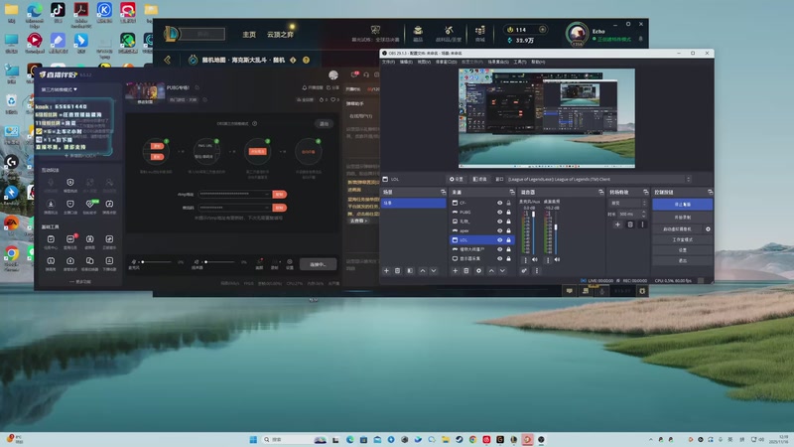This screenshot has width=794, height=447.
Task: Move scene down in OBS scenes toolbar
Action: click(x=434, y=270)
